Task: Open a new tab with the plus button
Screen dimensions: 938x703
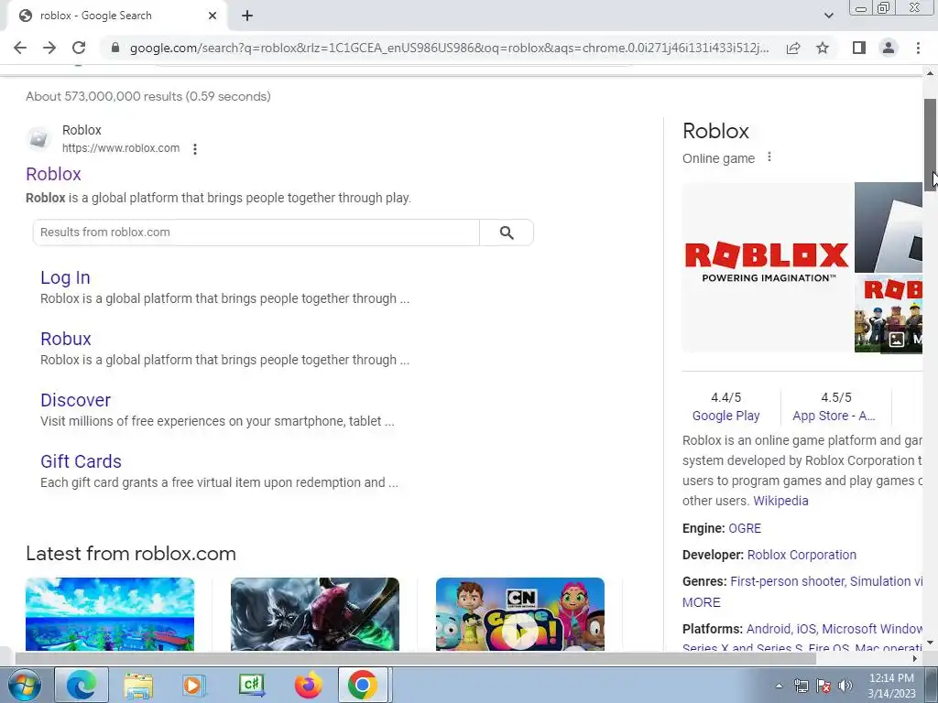Action: (x=247, y=16)
